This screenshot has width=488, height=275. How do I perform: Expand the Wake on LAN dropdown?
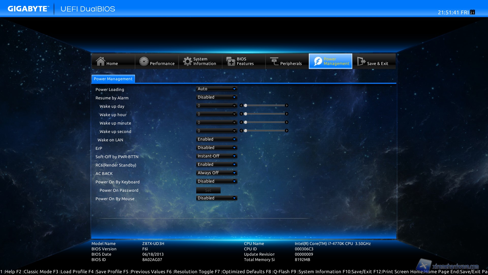point(217,139)
